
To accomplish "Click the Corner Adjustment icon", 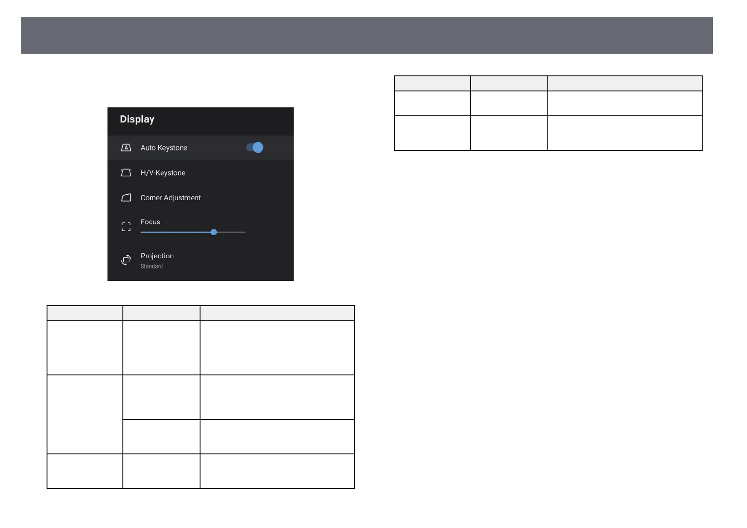I will coord(126,197).
